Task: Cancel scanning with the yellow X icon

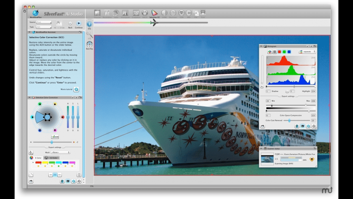Action: pyautogui.click(x=312, y=159)
